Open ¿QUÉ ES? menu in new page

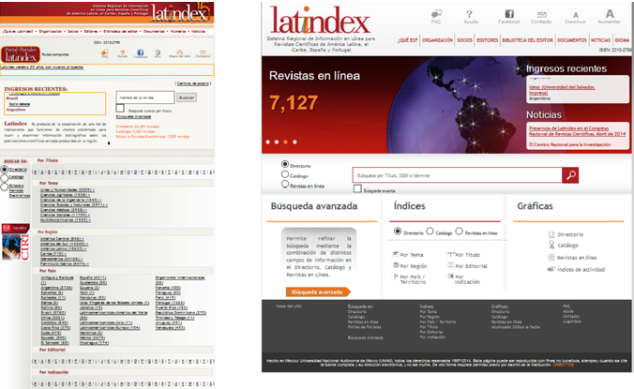point(408,40)
